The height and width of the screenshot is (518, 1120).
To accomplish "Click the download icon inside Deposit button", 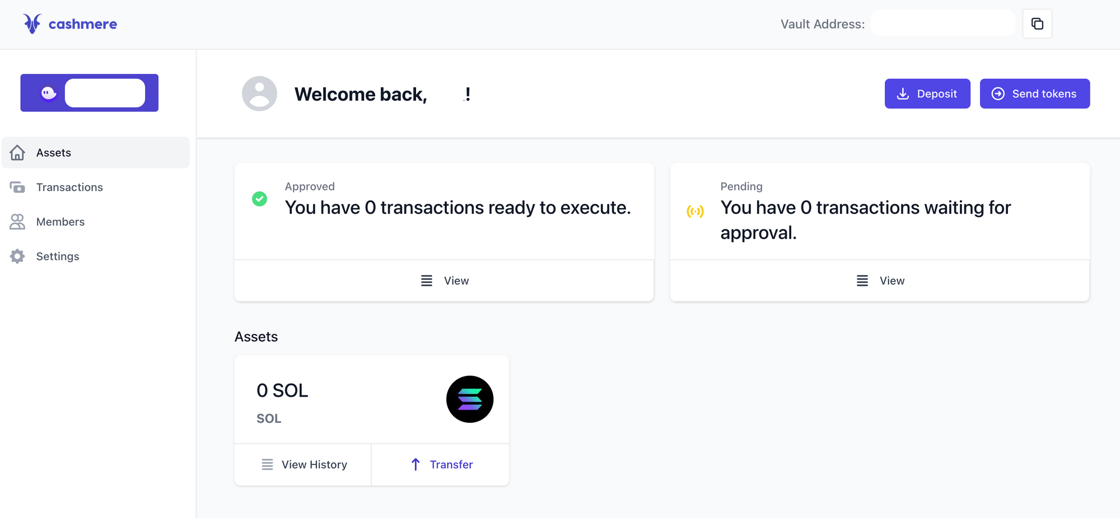I will pos(903,93).
